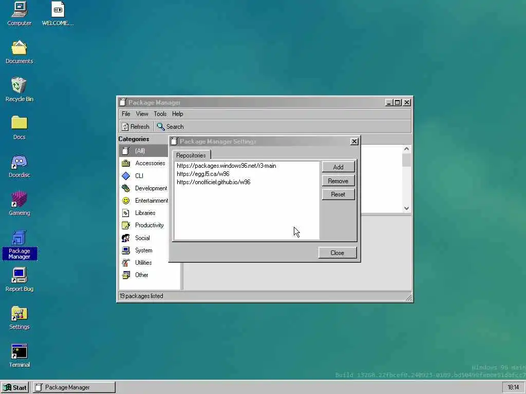Click the '19 packages listed' status text
Viewport: 526px width, 394px height.
coord(141,296)
